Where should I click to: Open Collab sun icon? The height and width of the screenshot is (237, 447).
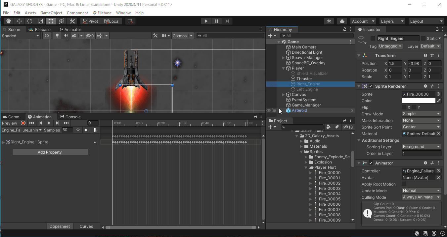329,21
